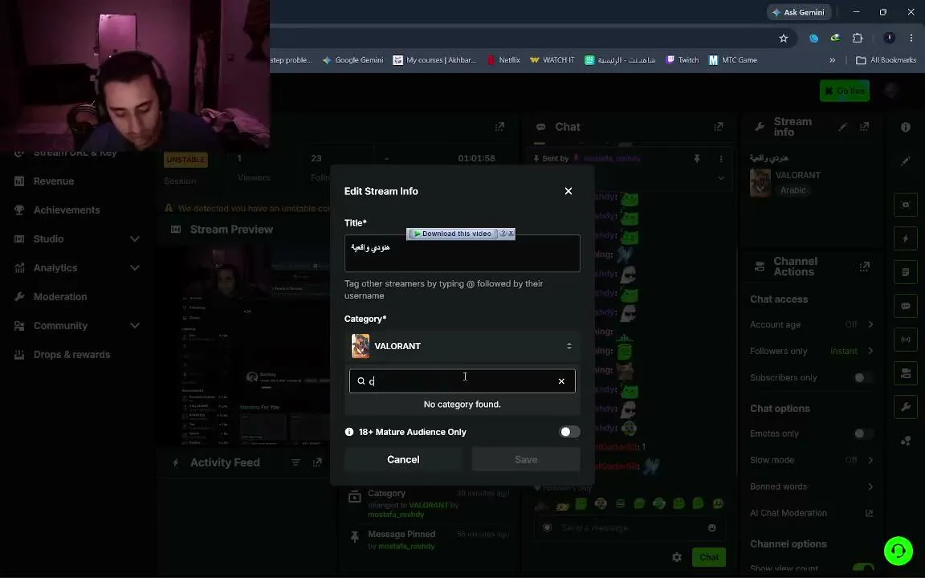Open the All Bookmarks folder

[886, 60]
